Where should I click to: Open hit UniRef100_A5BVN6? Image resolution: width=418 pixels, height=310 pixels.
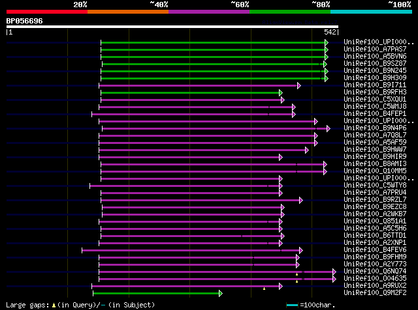(375, 57)
